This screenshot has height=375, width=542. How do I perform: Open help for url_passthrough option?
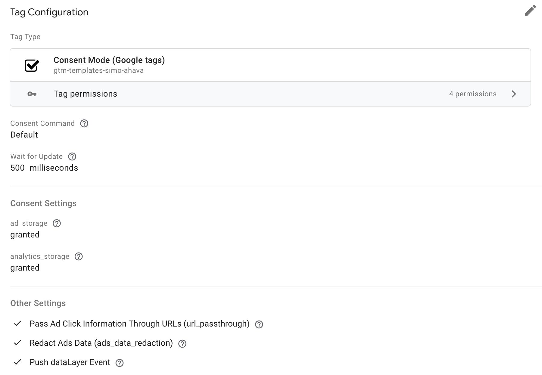(259, 324)
